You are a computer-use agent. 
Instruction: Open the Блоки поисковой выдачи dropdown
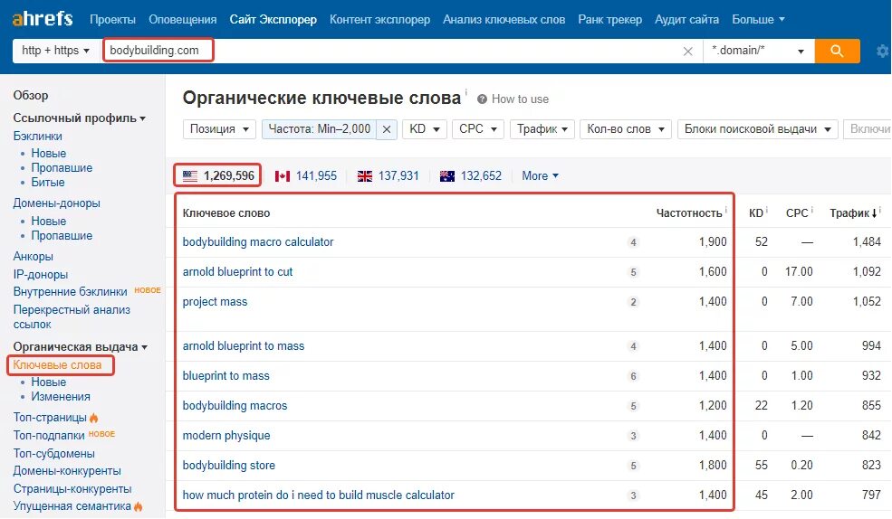[758, 129]
